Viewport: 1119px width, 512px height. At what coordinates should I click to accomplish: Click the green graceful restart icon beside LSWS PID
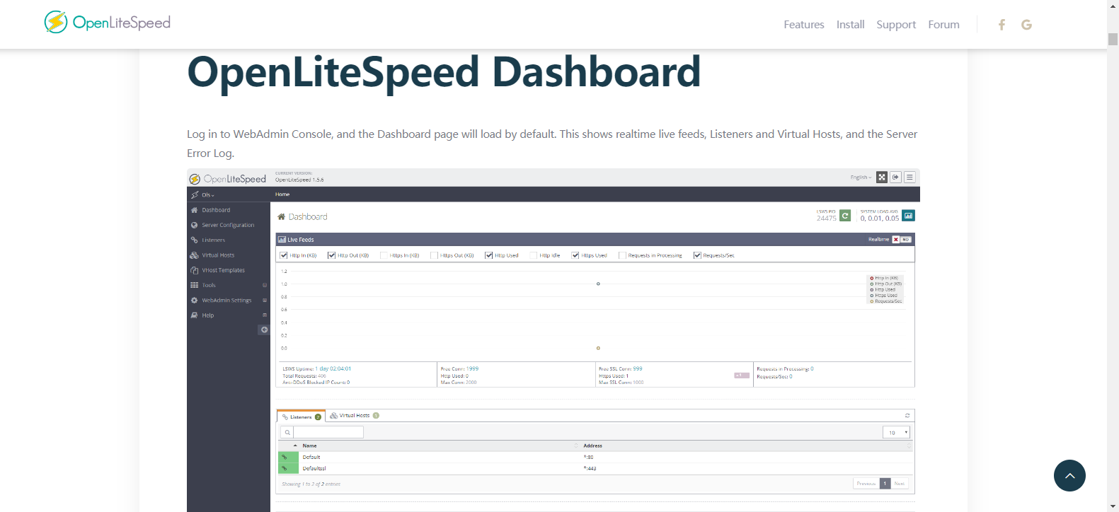point(845,216)
